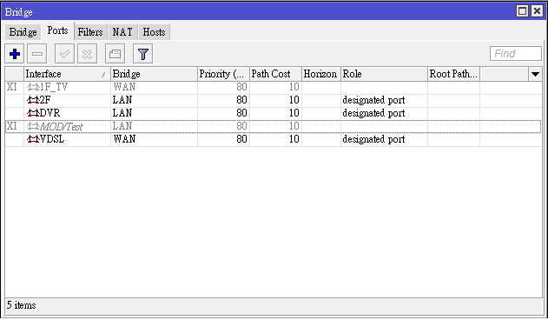Open the Filters tab
Screen dimensions: 548x320
[90, 32]
